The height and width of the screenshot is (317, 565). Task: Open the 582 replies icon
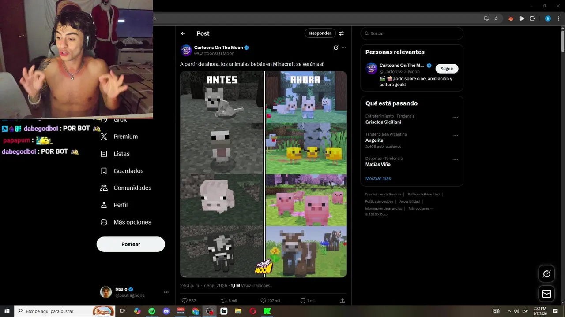[185, 301]
